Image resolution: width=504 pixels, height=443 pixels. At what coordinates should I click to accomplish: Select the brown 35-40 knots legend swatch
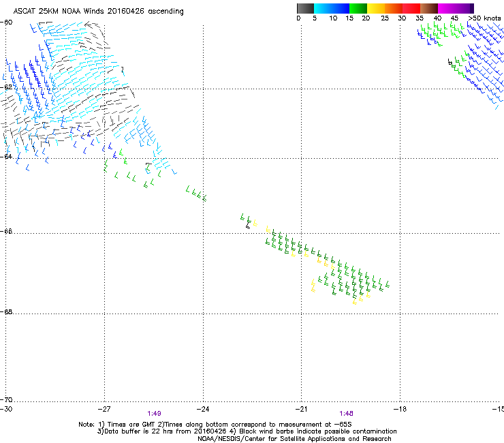[429, 8]
